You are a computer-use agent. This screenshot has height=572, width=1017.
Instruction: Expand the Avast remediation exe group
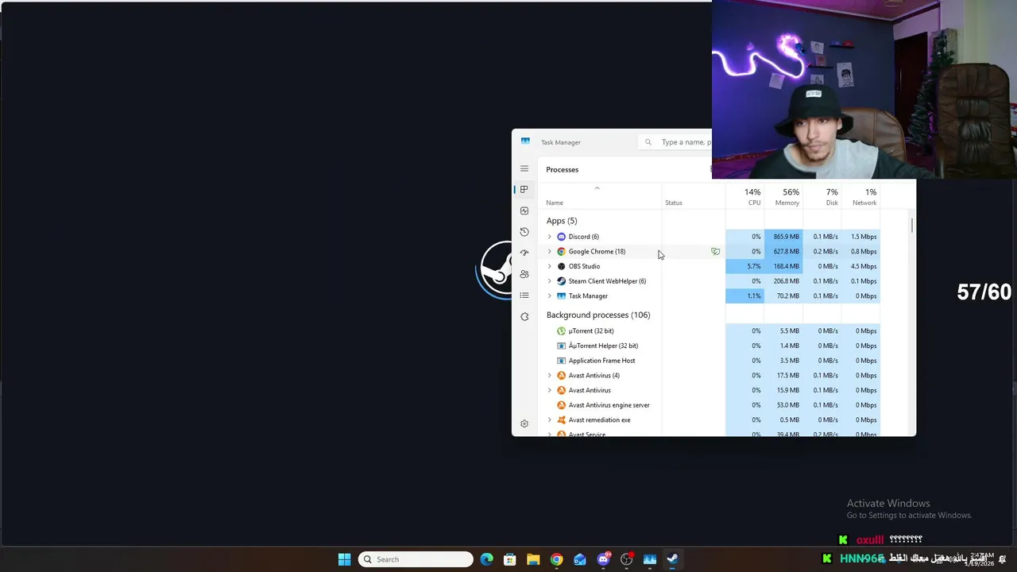coord(549,419)
